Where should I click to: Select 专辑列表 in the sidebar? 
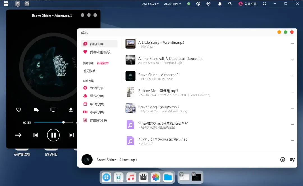pos(97,88)
